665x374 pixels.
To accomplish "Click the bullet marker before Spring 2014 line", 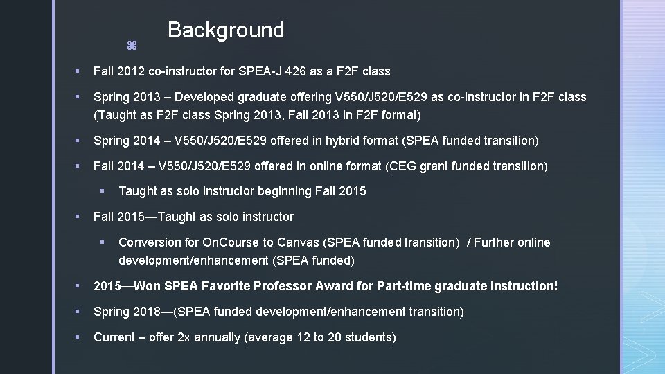I will click(77, 141).
